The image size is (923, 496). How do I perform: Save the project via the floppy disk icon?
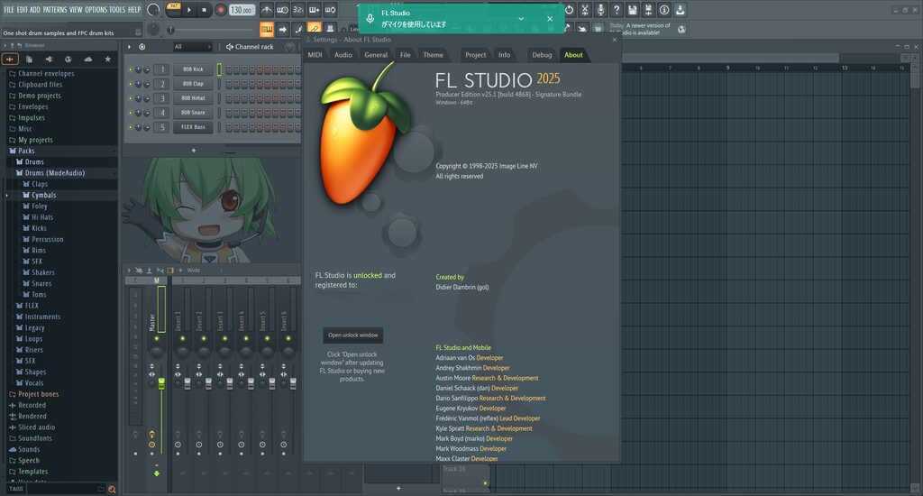click(632, 10)
